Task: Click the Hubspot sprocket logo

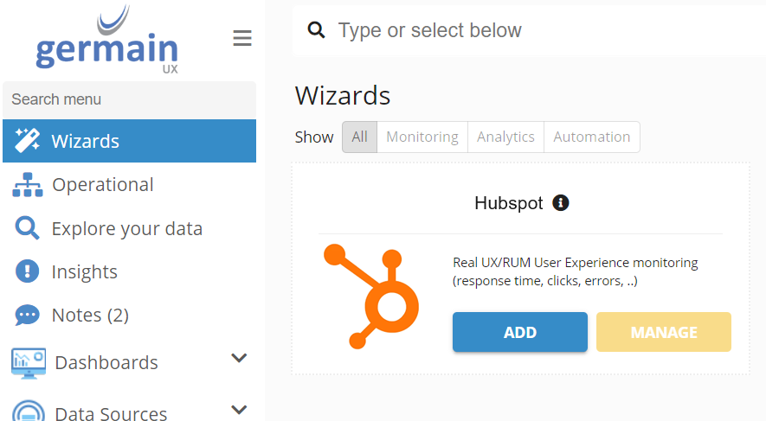Action: point(370,297)
